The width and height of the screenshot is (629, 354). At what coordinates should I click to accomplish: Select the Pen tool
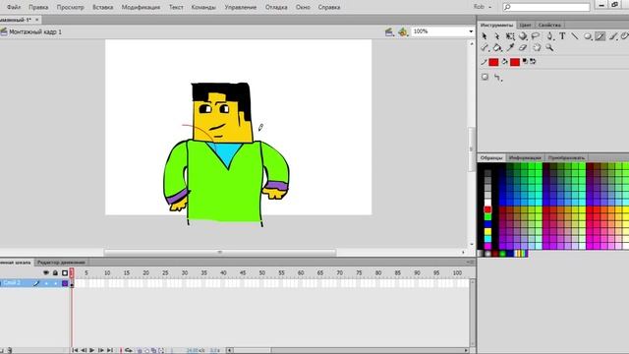549,36
